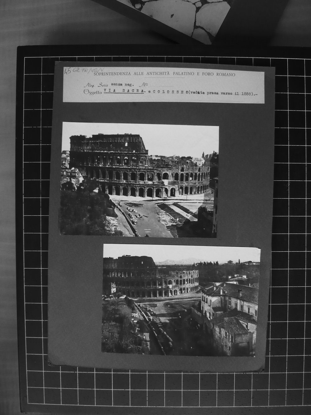Click the distant mountains in lower photo
311x415 pixels.
point(177,262)
